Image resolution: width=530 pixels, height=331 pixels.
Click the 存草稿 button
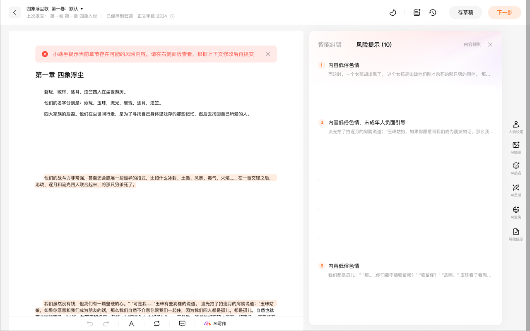click(465, 12)
